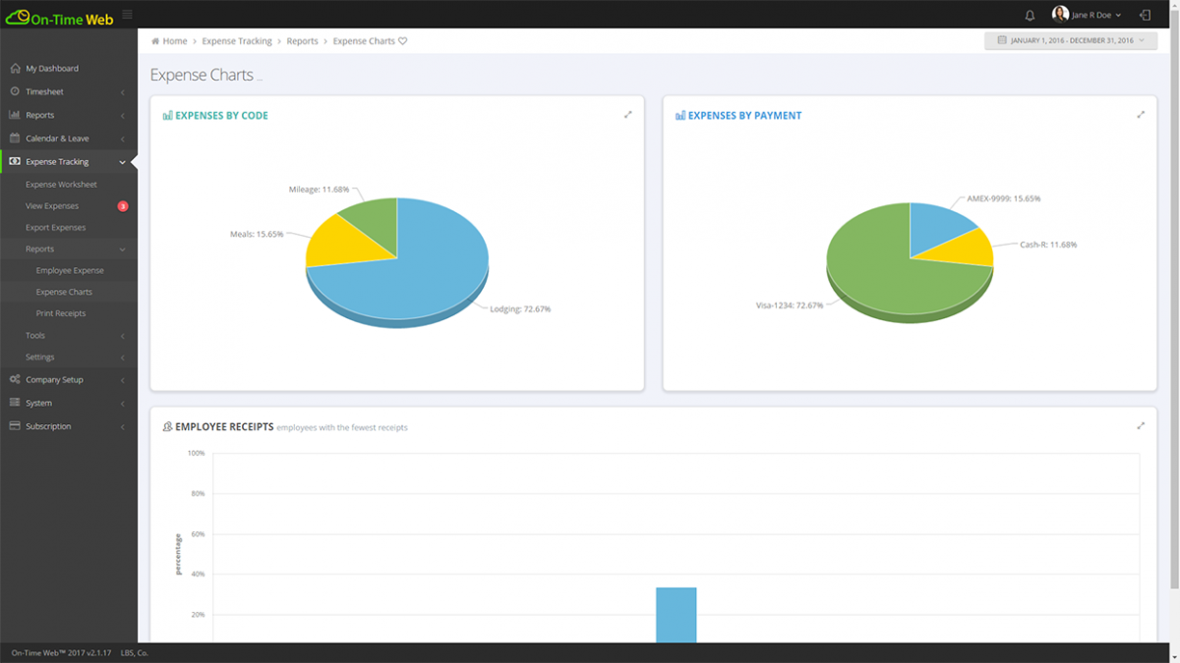Expand the top-level Reports chevron
The image size is (1180, 663).
point(122,116)
